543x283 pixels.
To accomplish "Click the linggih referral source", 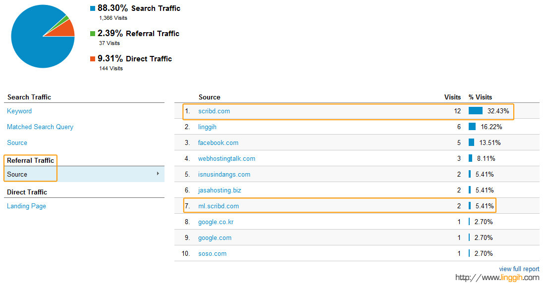I will [207, 127].
